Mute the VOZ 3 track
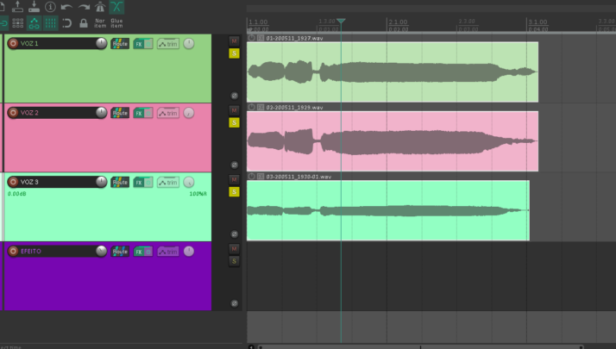The height and width of the screenshot is (349, 616). click(x=234, y=180)
